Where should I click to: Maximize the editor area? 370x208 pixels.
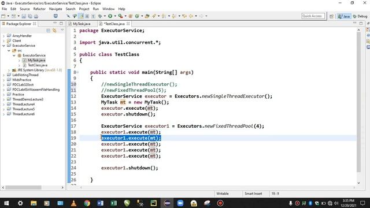[361, 23]
